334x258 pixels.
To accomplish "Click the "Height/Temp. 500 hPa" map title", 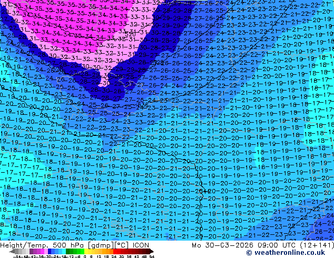I will click(42, 245).
